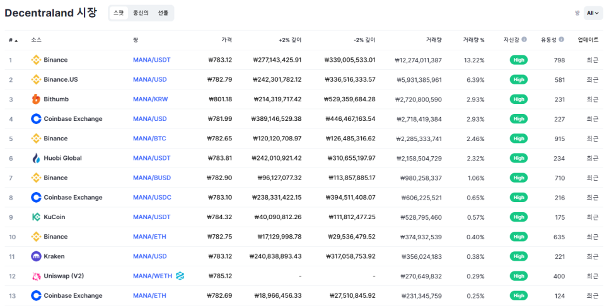The width and height of the screenshot is (609, 306).
Task: Open the Binance.US exchange name link
Action: point(61,79)
